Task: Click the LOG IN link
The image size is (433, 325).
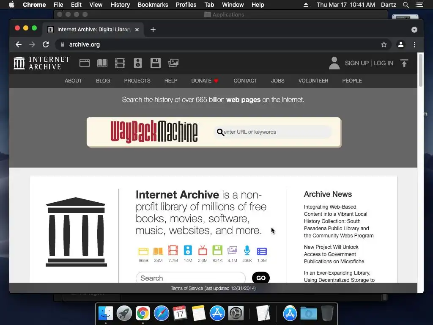Action: coord(383,63)
